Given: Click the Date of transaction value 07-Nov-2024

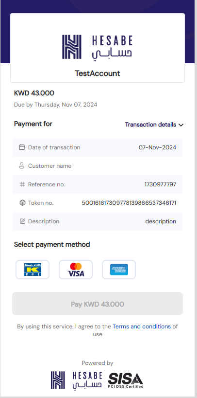Looking at the screenshot, I should [157, 147].
